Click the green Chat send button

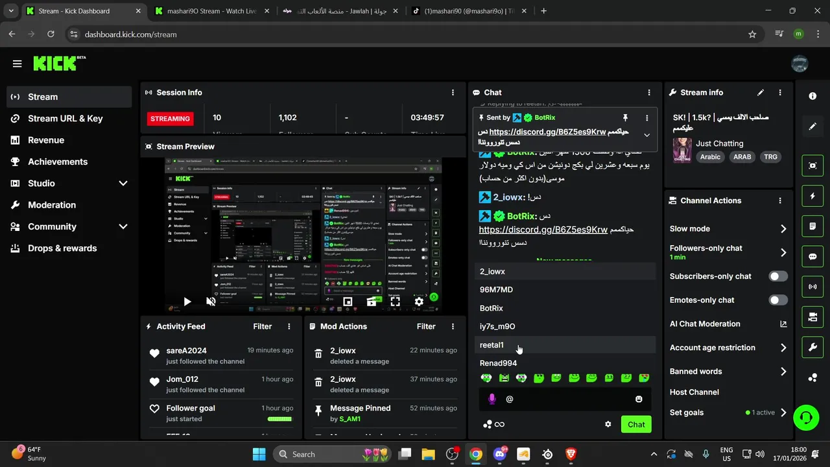(636, 424)
